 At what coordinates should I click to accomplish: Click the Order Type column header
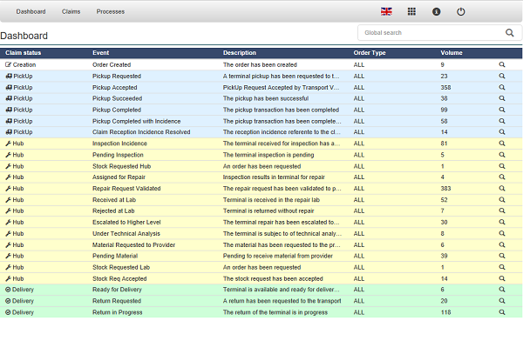click(x=370, y=53)
